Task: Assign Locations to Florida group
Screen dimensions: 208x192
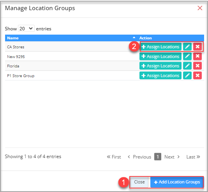Action: 160,66
